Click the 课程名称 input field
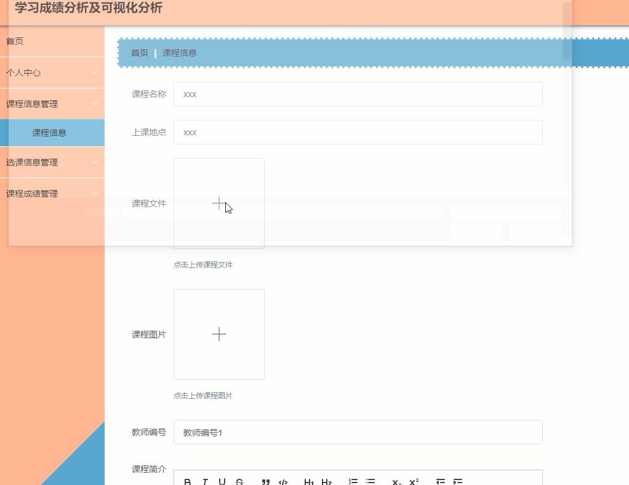Screen dimensions: 629x485 click(358, 94)
